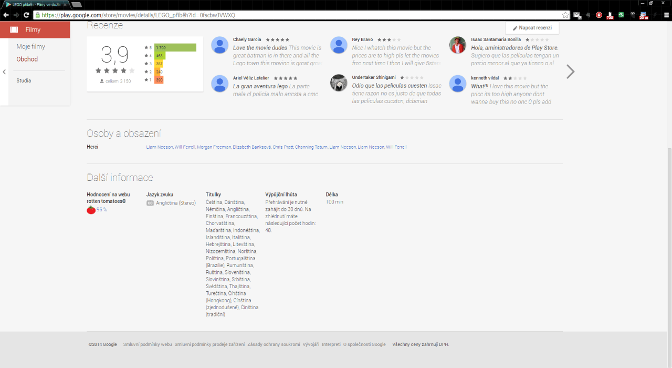Close the LEGO příběh browser tab
This screenshot has width=672, height=368.
tap(66, 4)
